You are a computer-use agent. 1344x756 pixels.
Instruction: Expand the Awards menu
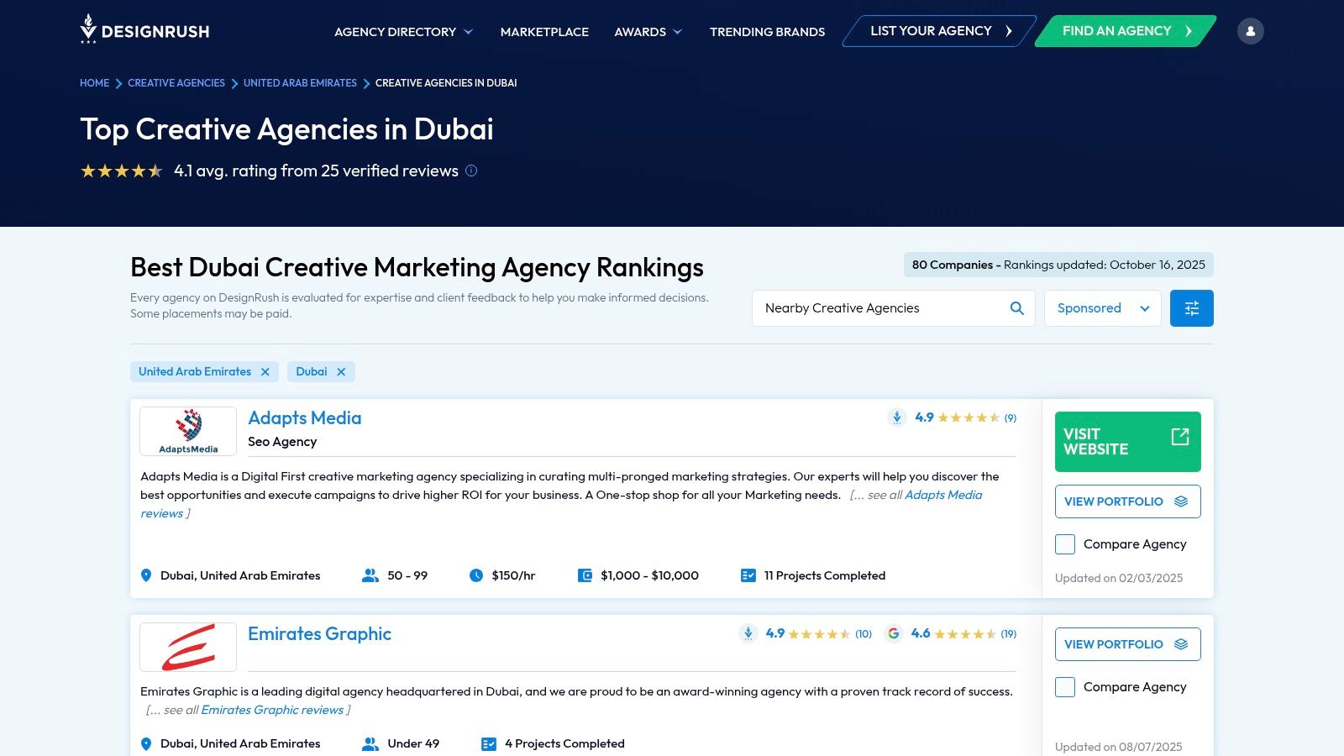click(x=648, y=32)
